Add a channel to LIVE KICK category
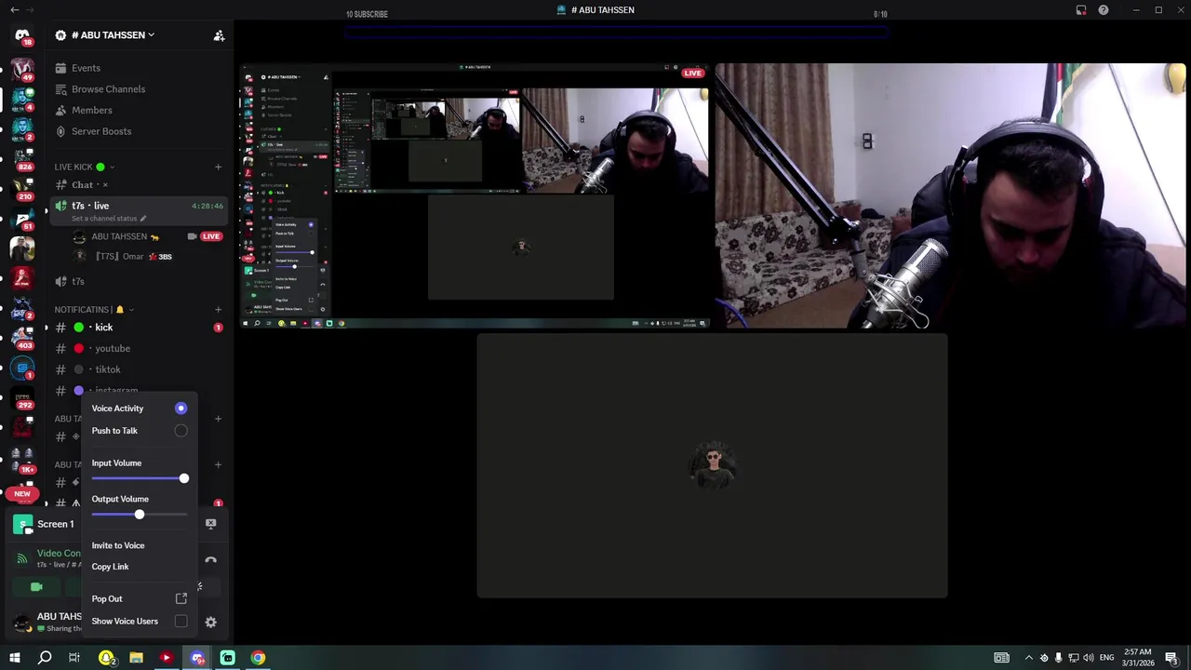The height and width of the screenshot is (670, 1191). click(218, 167)
